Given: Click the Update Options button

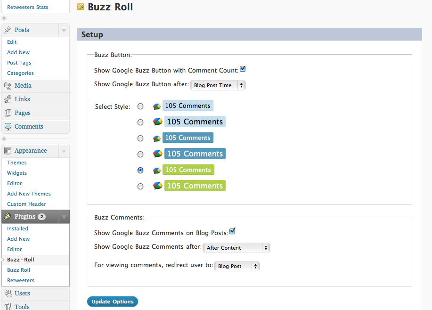Looking at the screenshot, I should coord(113,302).
